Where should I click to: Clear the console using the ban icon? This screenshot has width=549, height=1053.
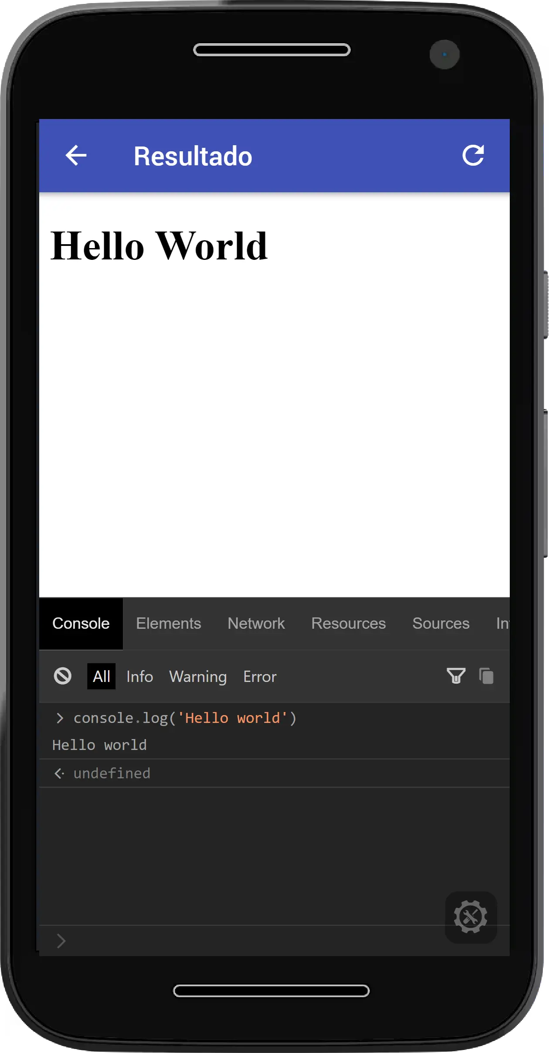click(x=62, y=676)
